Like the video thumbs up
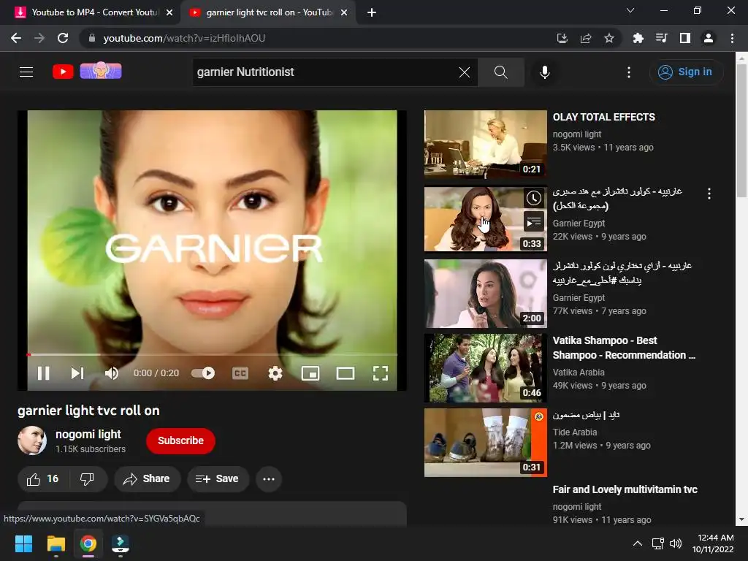Viewport: 748px width, 561px height. click(43, 479)
